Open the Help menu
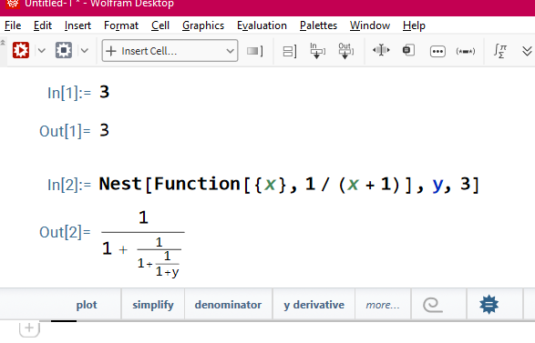 coord(414,25)
